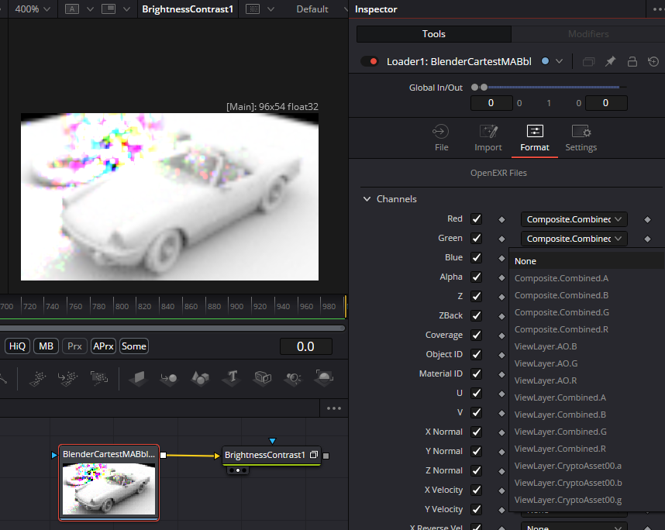
Task: Choose ViewLayer.CryptoAsset00.a from the list
Action: click(x=587, y=466)
